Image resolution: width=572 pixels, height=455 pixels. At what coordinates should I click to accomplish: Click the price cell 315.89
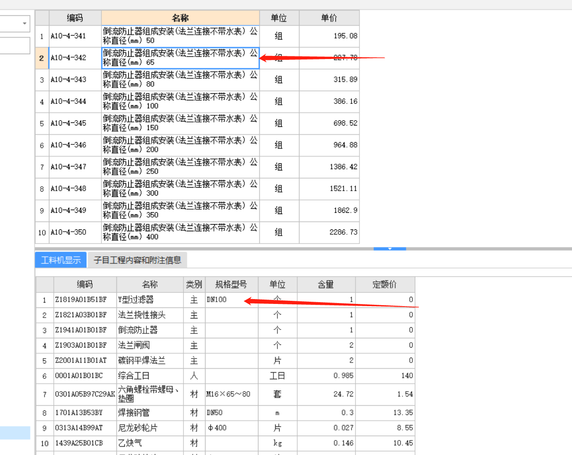(329, 80)
